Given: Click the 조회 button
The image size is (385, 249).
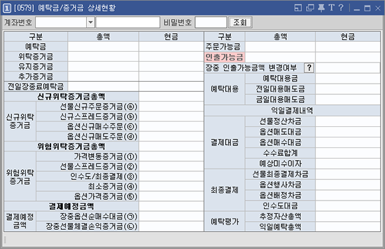Looking at the screenshot, I should click(x=240, y=23).
